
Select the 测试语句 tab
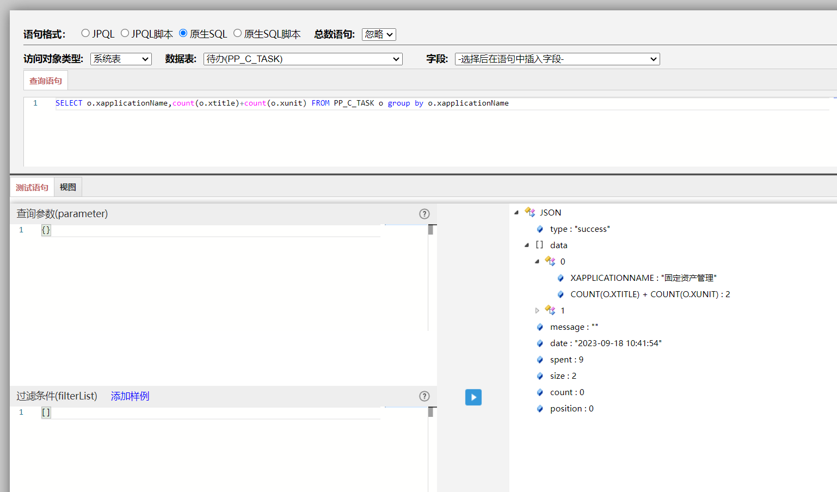tap(32, 187)
